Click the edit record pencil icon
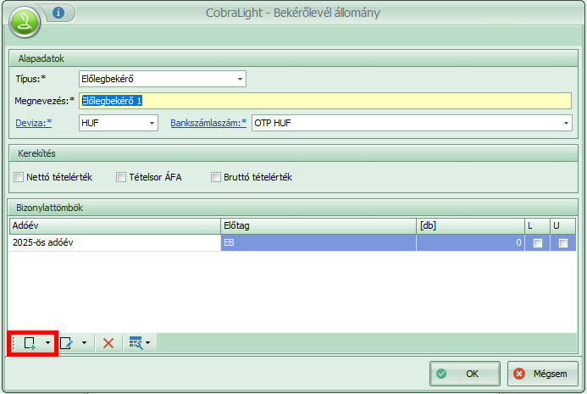The height and width of the screenshot is (394, 587). click(x=67, y=343)
